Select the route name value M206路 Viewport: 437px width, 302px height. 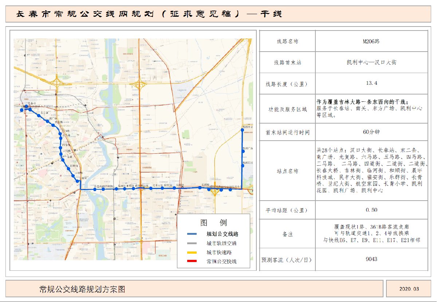click(x=371, y=41)
